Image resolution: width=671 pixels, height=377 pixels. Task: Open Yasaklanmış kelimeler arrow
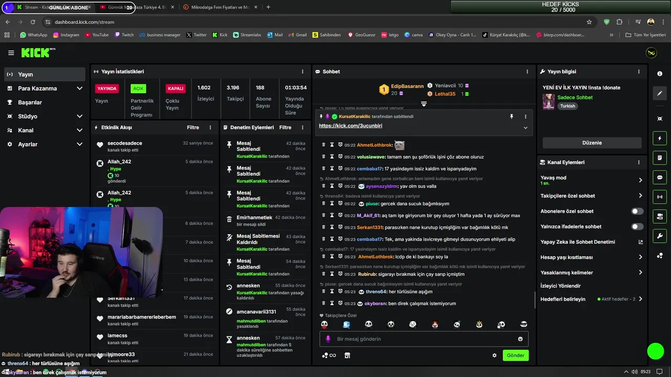(x=641, y=272)
